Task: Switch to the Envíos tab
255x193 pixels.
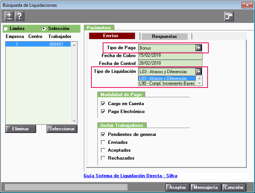Action: pyautogui.click(x=112, y=36)
